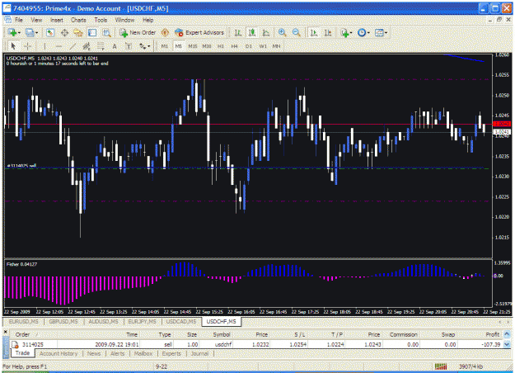This screenshot has height=373, width=515.
Task: Switch to the EURUSD,M5 chart tab
Action: [x=24, y=321]
